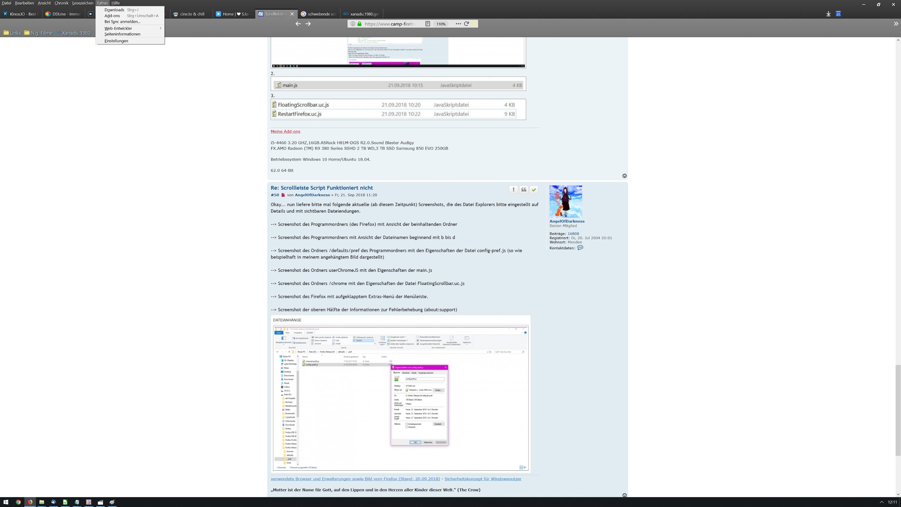The image size is (901, 507).
Task: Click the browser back arrow
Action: tap(298, 24)
